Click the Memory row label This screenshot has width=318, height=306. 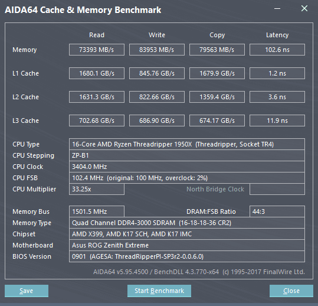(25, 50)
